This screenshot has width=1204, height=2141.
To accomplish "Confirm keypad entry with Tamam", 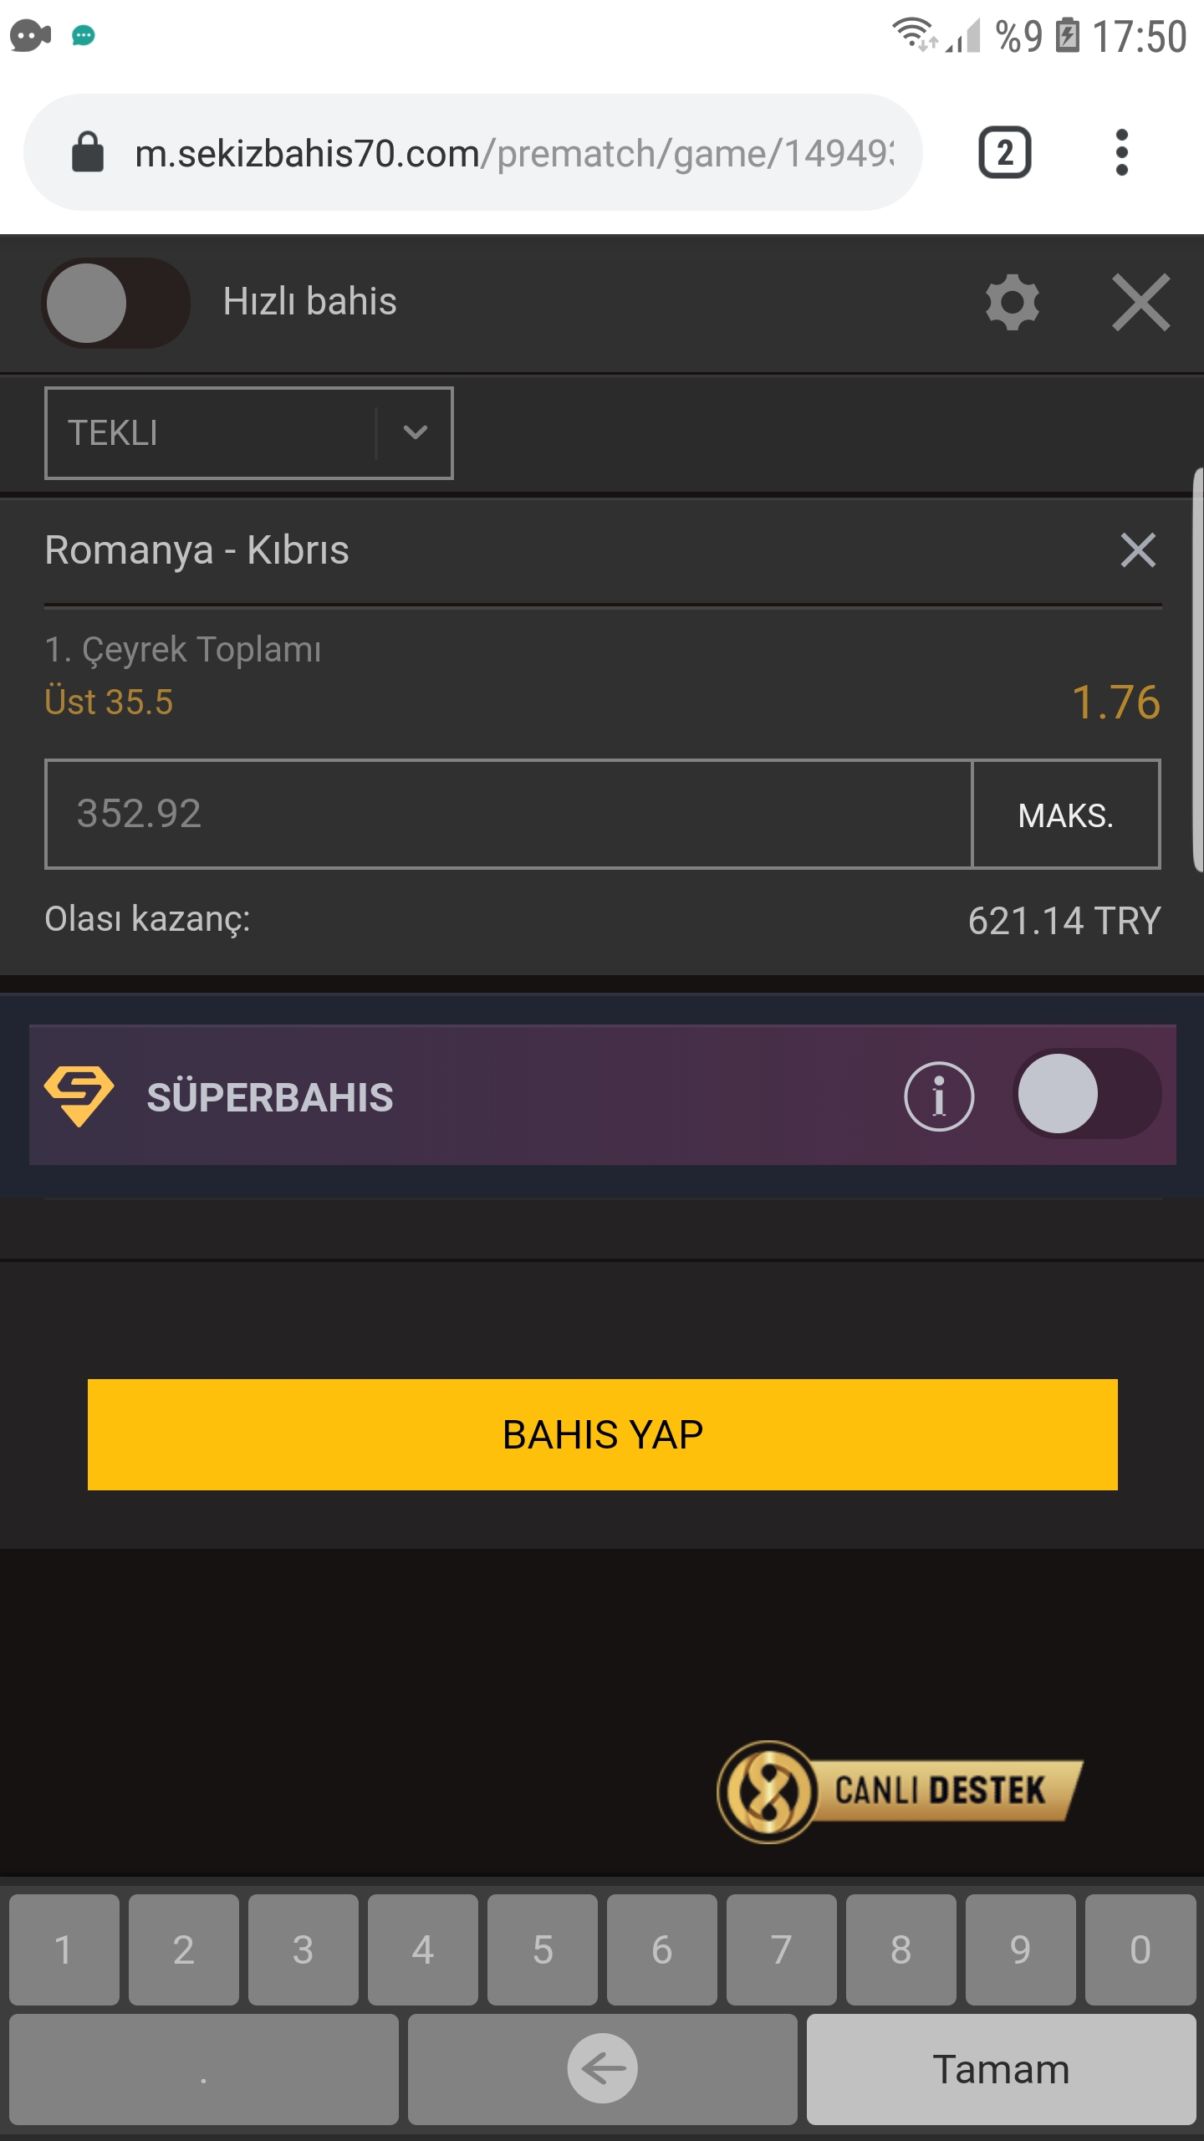I will (x=1001, y=2068).
